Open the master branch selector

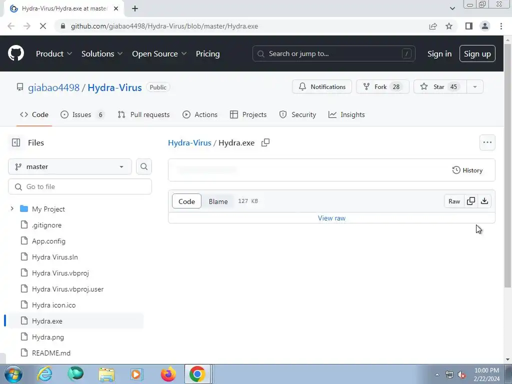click(x=70, y=166)
